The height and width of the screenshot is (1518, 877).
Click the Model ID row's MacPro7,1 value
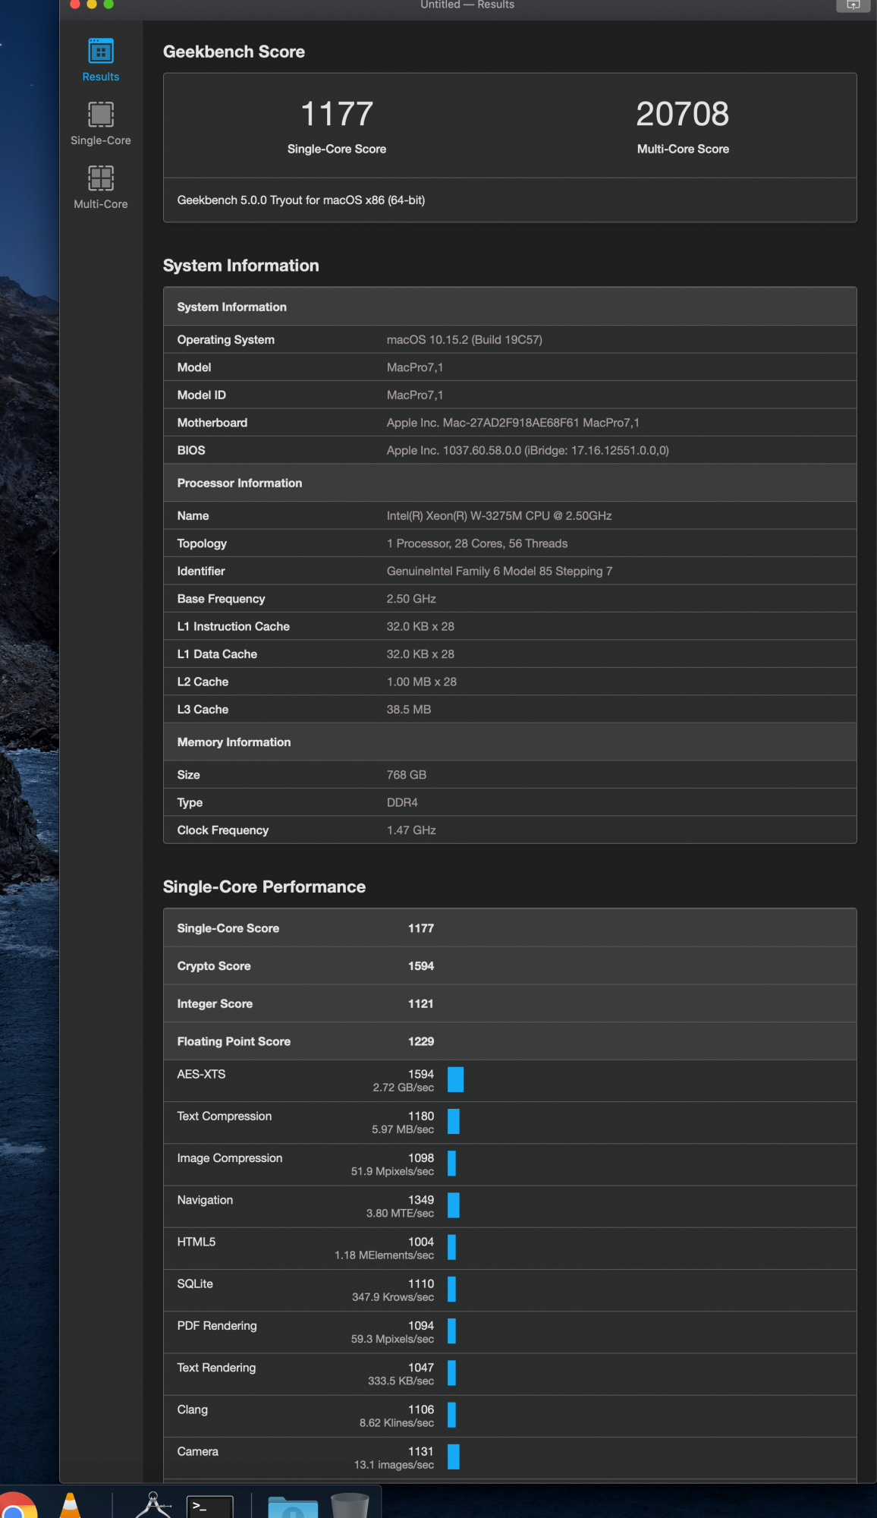(415, 395)
